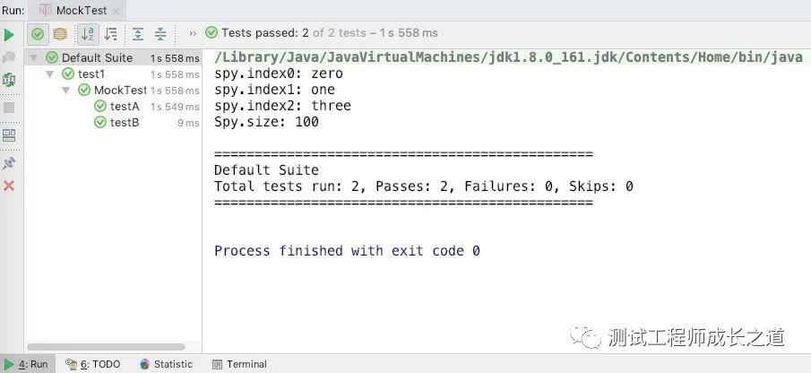Select the testA result in tree
Viewport: 811px width, 373px height.
point(125,107)
